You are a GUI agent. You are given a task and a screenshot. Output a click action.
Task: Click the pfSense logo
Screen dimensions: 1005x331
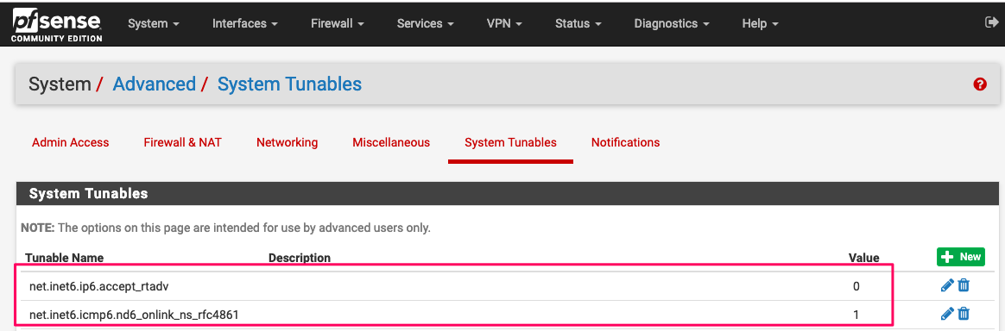57,24
